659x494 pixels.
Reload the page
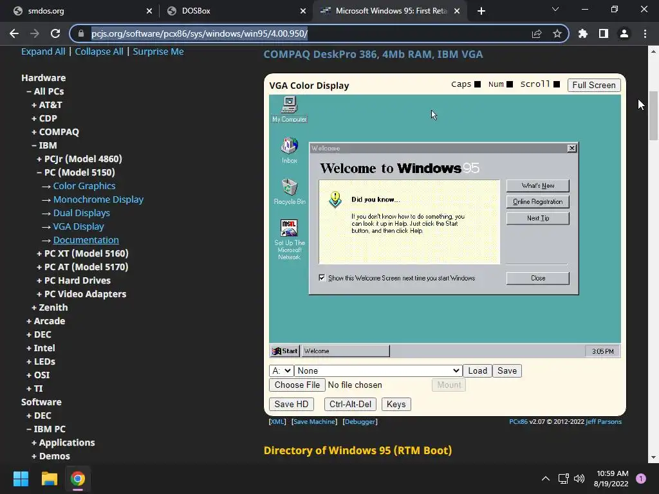pyautogui.click(x=55, y=33)
